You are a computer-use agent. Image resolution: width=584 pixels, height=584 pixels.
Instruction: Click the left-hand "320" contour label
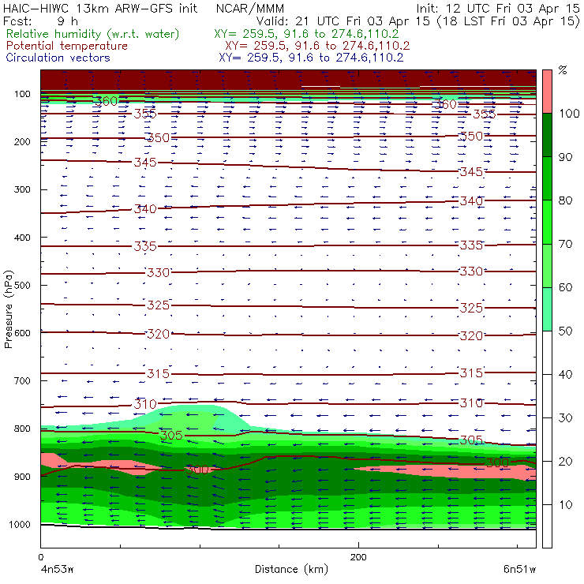coord(159,334)
